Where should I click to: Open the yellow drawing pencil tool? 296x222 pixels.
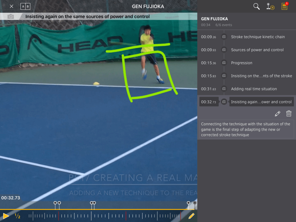(x=191, y=216)
